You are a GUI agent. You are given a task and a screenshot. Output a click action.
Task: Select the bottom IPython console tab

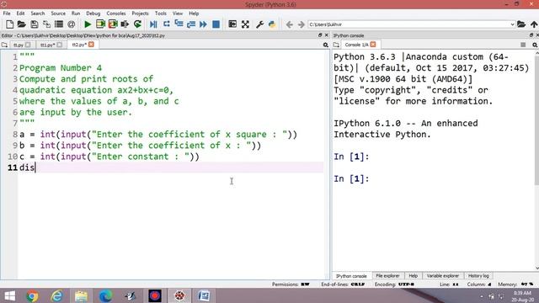(351, 276)
